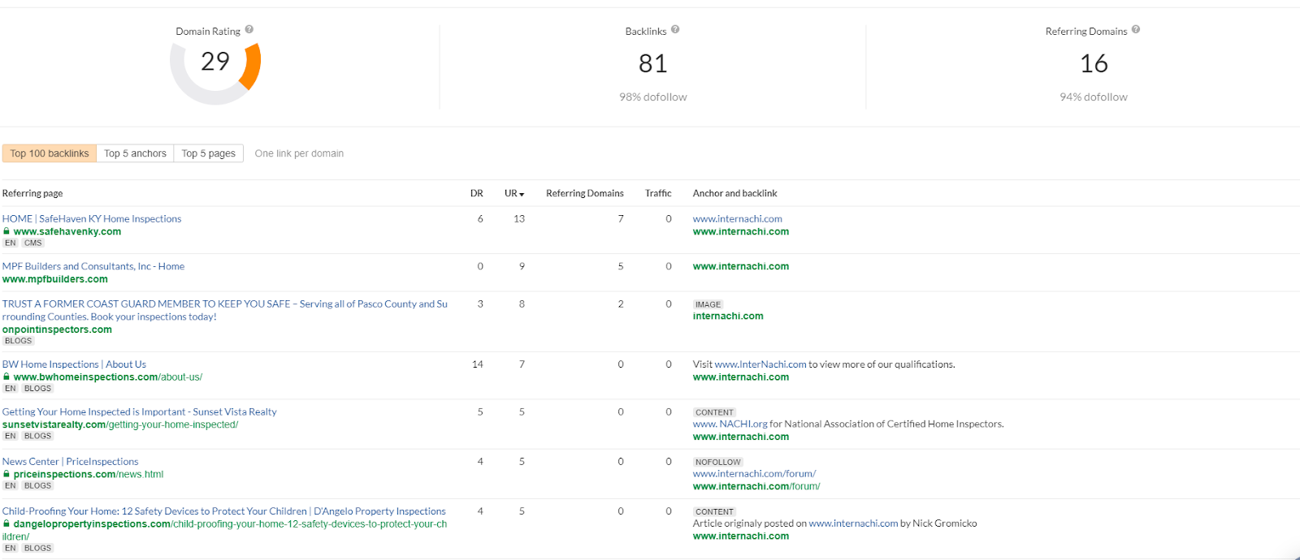Sort by the Referring Domains column header

[x=585, y=193]
